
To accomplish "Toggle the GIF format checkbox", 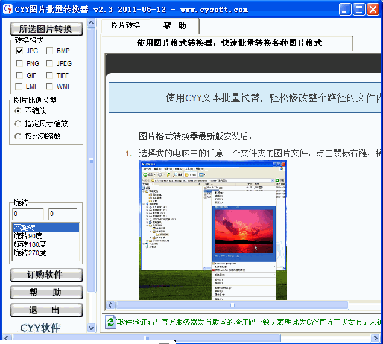I will click(x=19, y=75).
